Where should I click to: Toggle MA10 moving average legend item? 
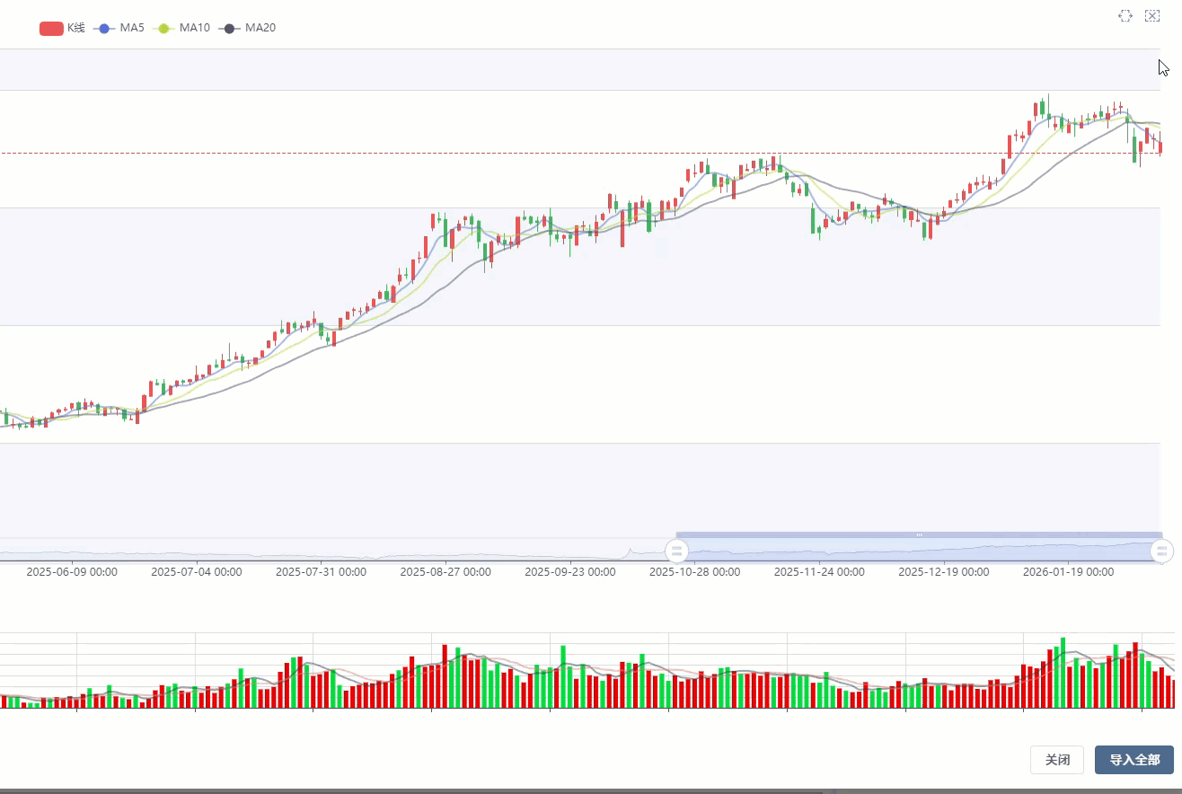(183, 28)
